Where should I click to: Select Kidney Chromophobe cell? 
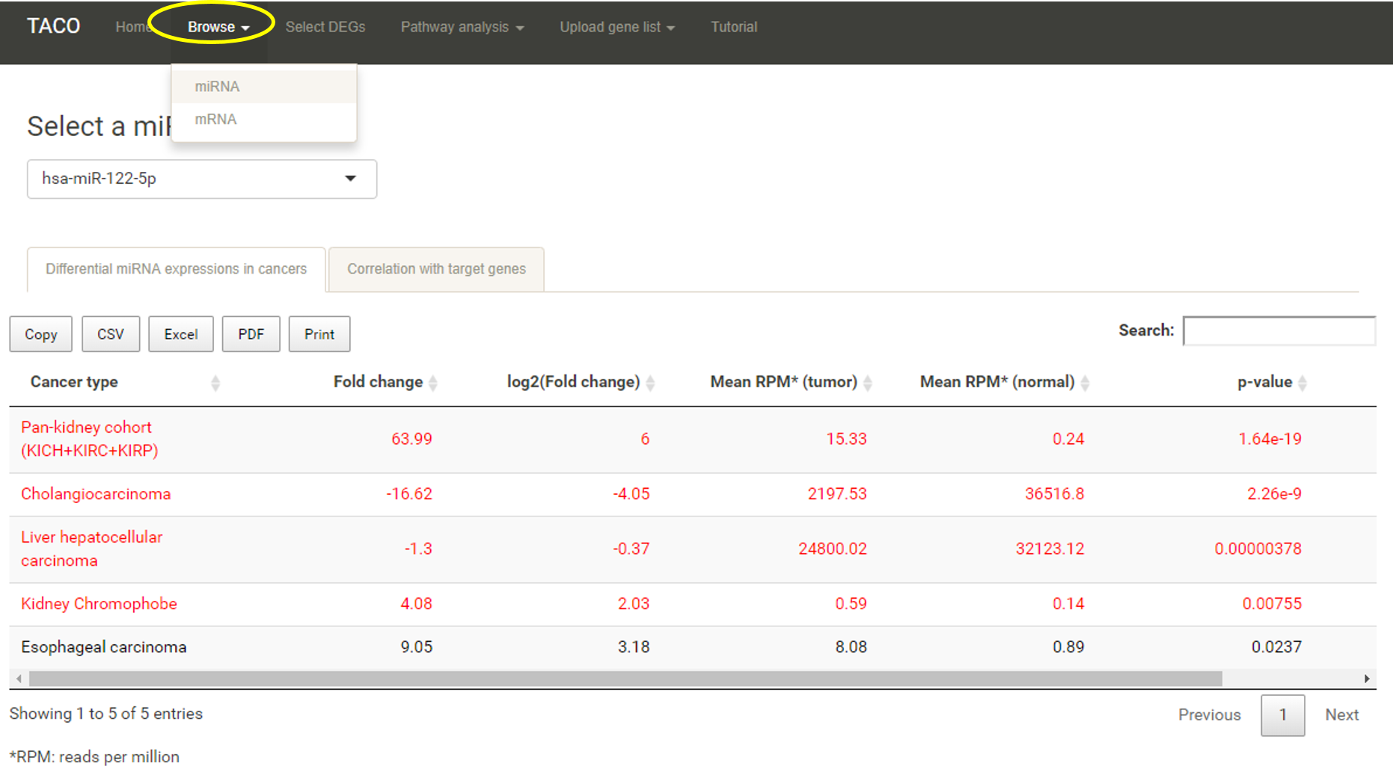point(99,604)
